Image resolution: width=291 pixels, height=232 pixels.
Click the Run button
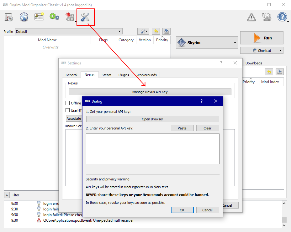click(262, 38)
